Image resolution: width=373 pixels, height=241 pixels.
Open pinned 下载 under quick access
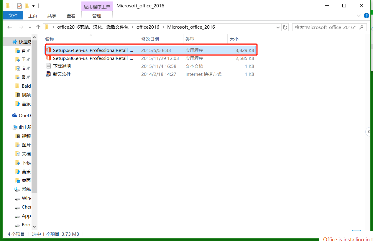click(23, 59)
